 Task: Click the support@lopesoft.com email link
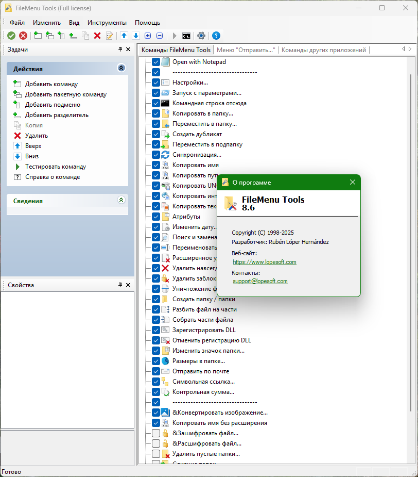260,281
